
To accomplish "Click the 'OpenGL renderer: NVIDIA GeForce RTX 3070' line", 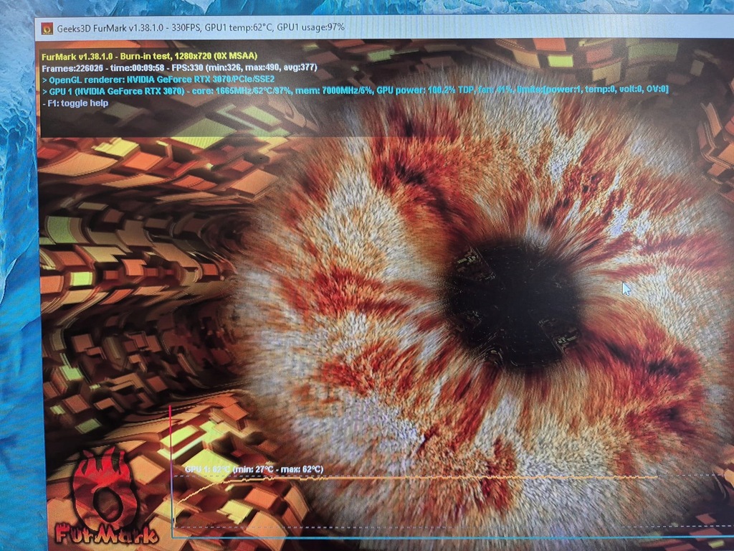I will click(158, 80).
